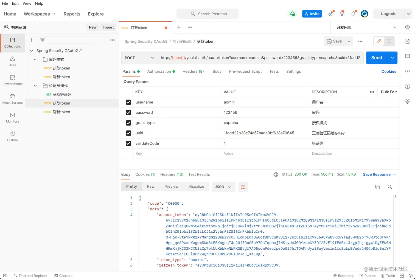
Task: Collapse the 密码模式 folder
Action: pyautogui.click(x=35, y=60)
